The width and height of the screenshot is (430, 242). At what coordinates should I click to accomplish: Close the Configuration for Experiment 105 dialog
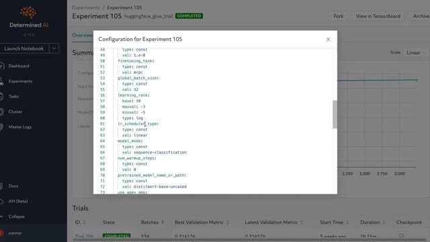click(328, 39)
